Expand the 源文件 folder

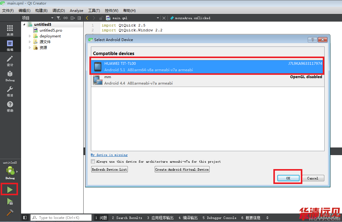30,42
